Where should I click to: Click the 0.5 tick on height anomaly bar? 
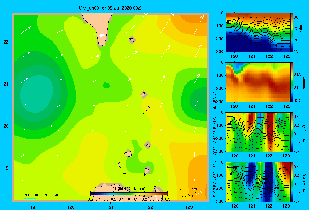point(168,199)
